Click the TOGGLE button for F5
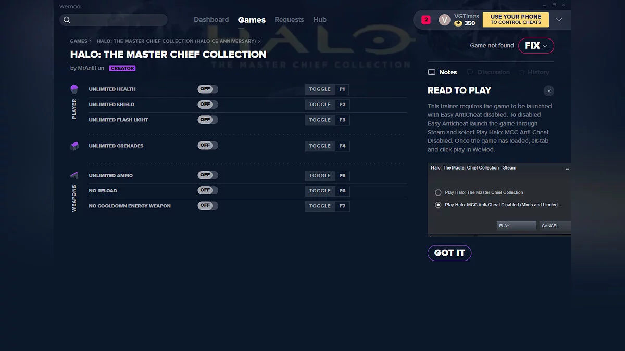This screenshot has height=351, width=625. coord(320,175)
